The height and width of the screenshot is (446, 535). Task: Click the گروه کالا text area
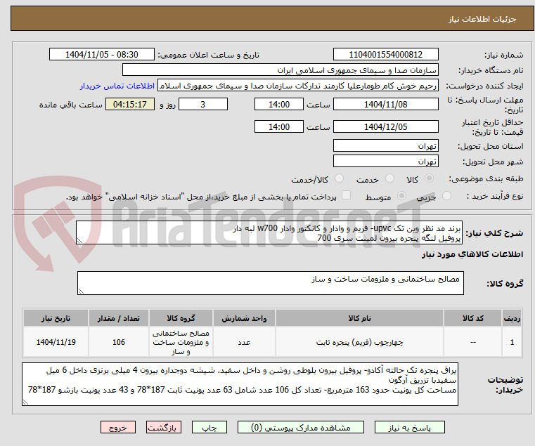click(270, 283)
